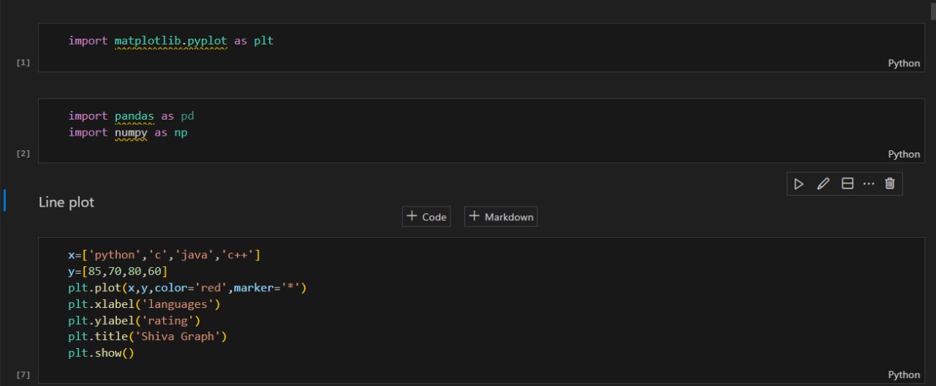Screen dimensions: 936x386
Task: Place cursor on plt.title('Shiva Graph') line
Action: (x=148, y=336)
